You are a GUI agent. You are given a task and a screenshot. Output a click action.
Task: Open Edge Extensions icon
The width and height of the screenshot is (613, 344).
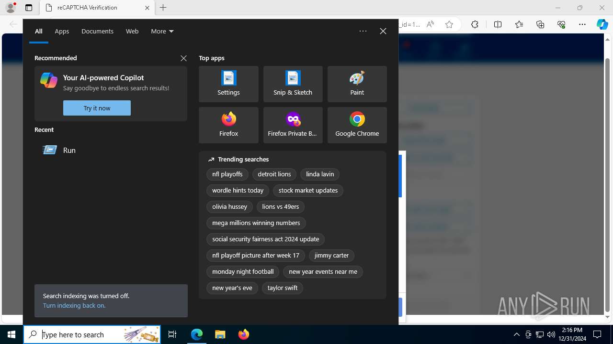[475, 24]
